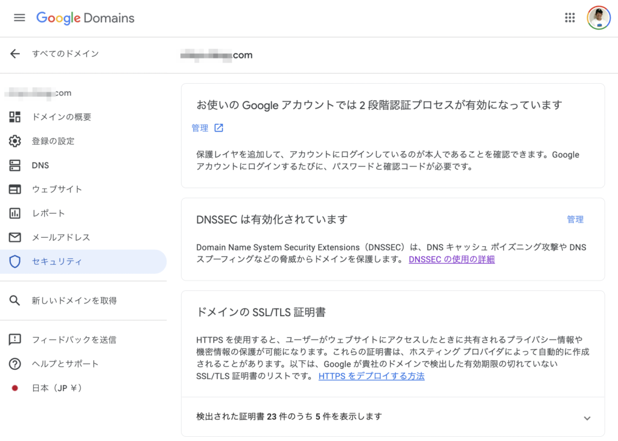
Task: Open the Google apps launcher grid
Action: point(569,17)
